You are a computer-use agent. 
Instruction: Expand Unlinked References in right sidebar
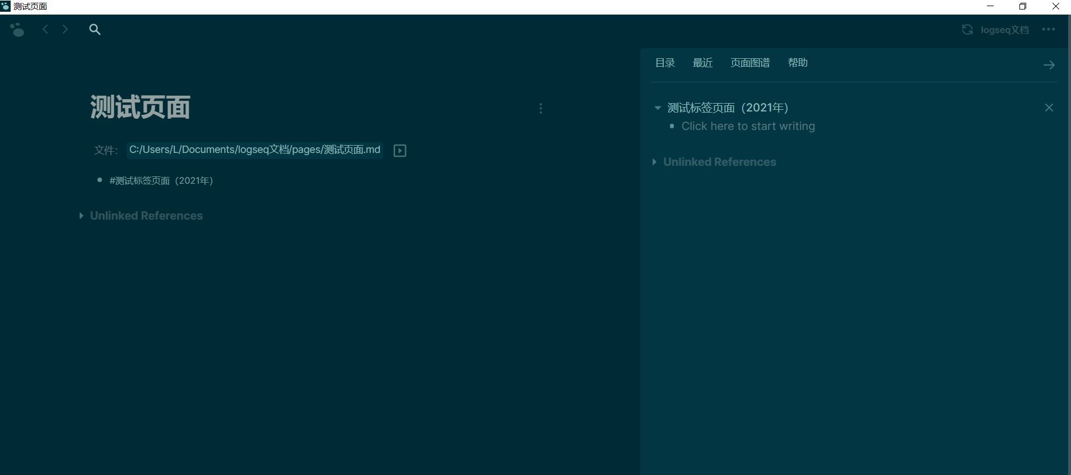(654, 162)
